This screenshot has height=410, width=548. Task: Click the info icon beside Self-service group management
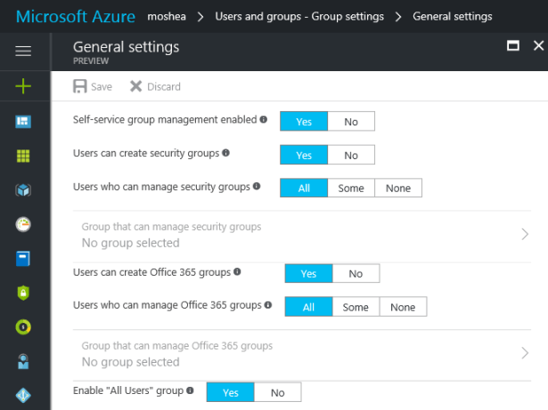click(x=264, y=119)
